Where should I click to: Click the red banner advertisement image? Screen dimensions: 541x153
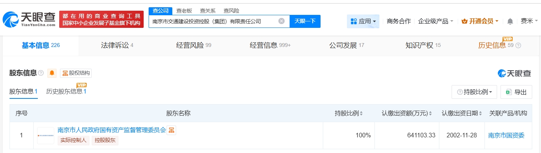click(102, 19)
